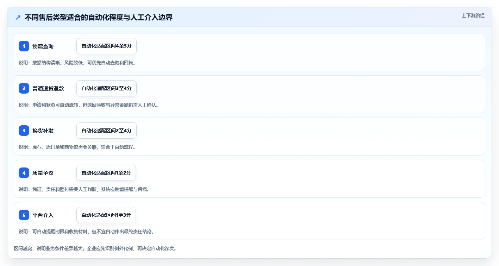Click the note about 退回验收与异常金额
499x266 pixels.
click(x=89, y=105)
